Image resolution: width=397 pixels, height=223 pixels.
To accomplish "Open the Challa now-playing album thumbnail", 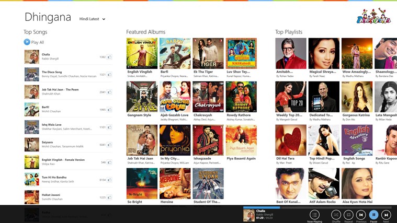I will (248, 216).
